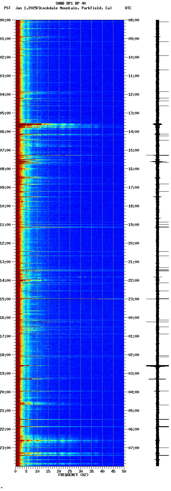Click the large seismogram spike near 02:35 UTC

pos(158,366)
